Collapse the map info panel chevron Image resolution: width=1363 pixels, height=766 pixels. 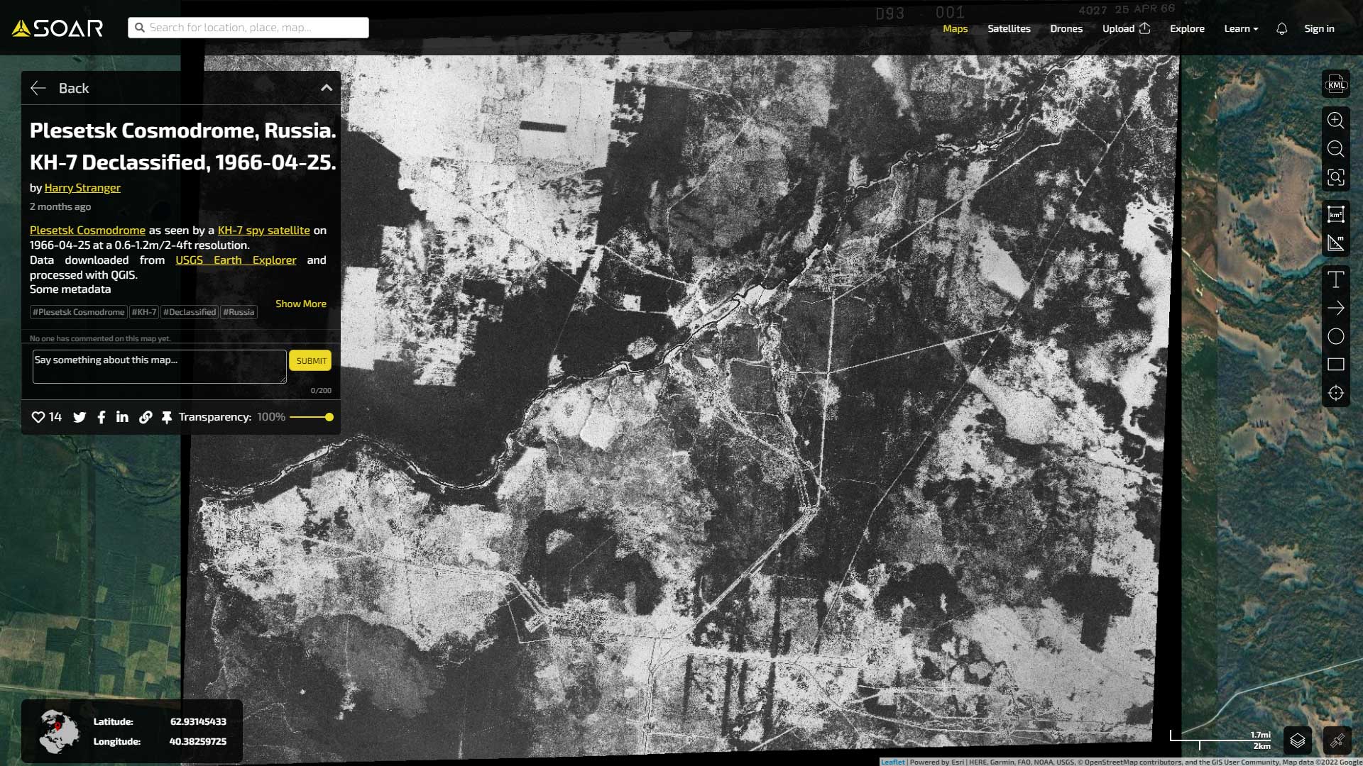(x=327, y=88)
